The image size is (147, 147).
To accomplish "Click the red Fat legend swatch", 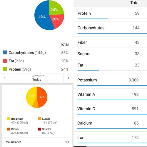I will pos(5,61).
